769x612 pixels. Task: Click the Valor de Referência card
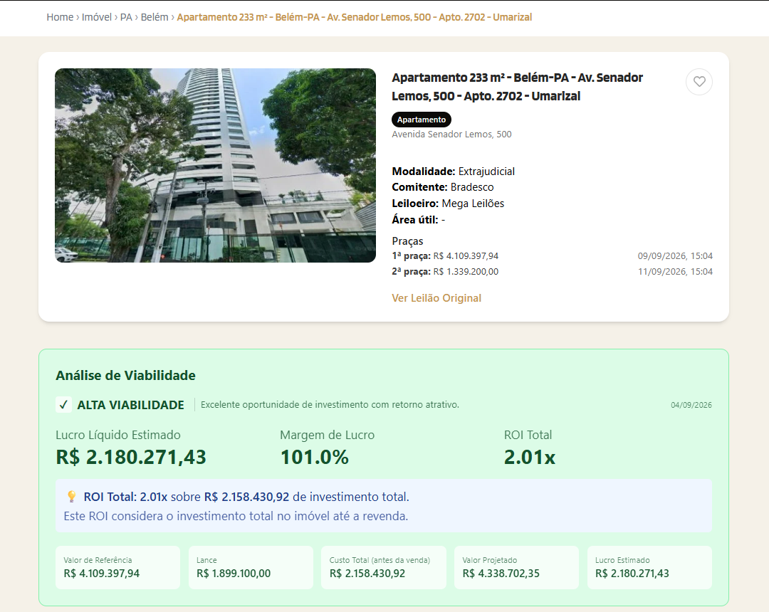[x=117, y=567]
